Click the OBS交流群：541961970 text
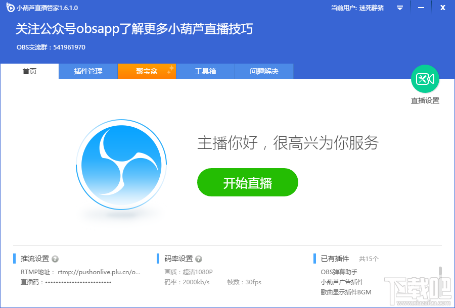 pyautogui.click(x=51, y=47)
